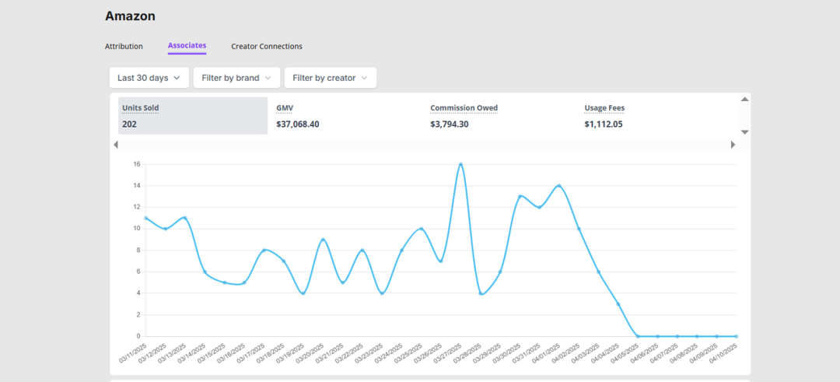Screen dimensions: 840x382
Task: Click the 03/27/2025 peak data point
Action: click(x=460, y=164)
